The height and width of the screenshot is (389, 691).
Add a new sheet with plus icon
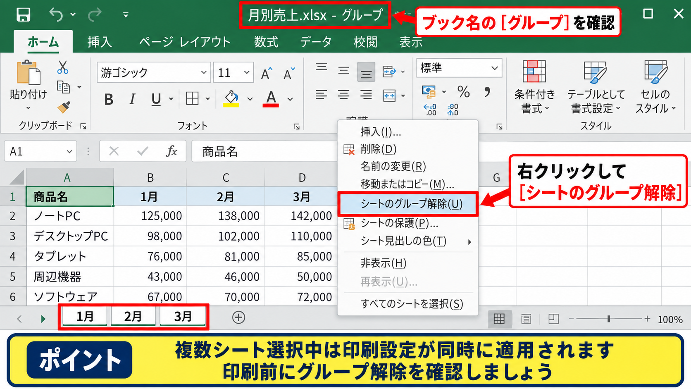(238, 317)
